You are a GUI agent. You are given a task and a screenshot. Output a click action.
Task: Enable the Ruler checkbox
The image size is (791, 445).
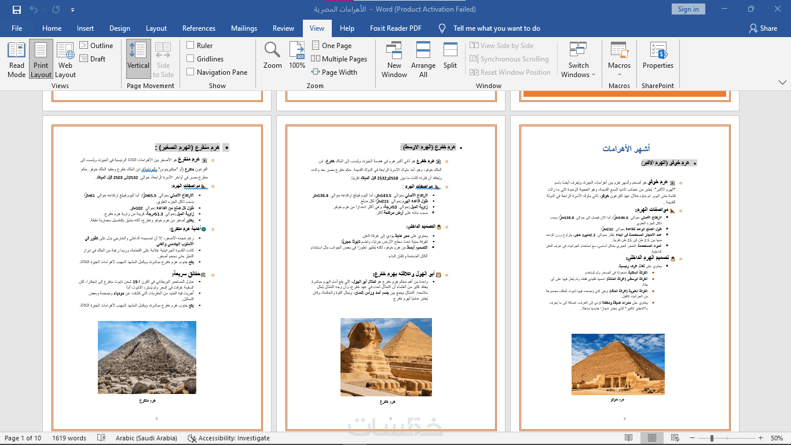click(x=200, y=45)
